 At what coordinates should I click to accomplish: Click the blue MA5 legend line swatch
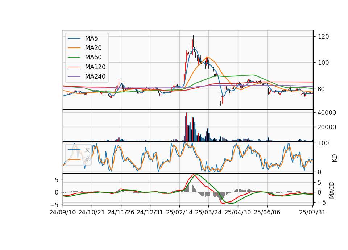74,39
